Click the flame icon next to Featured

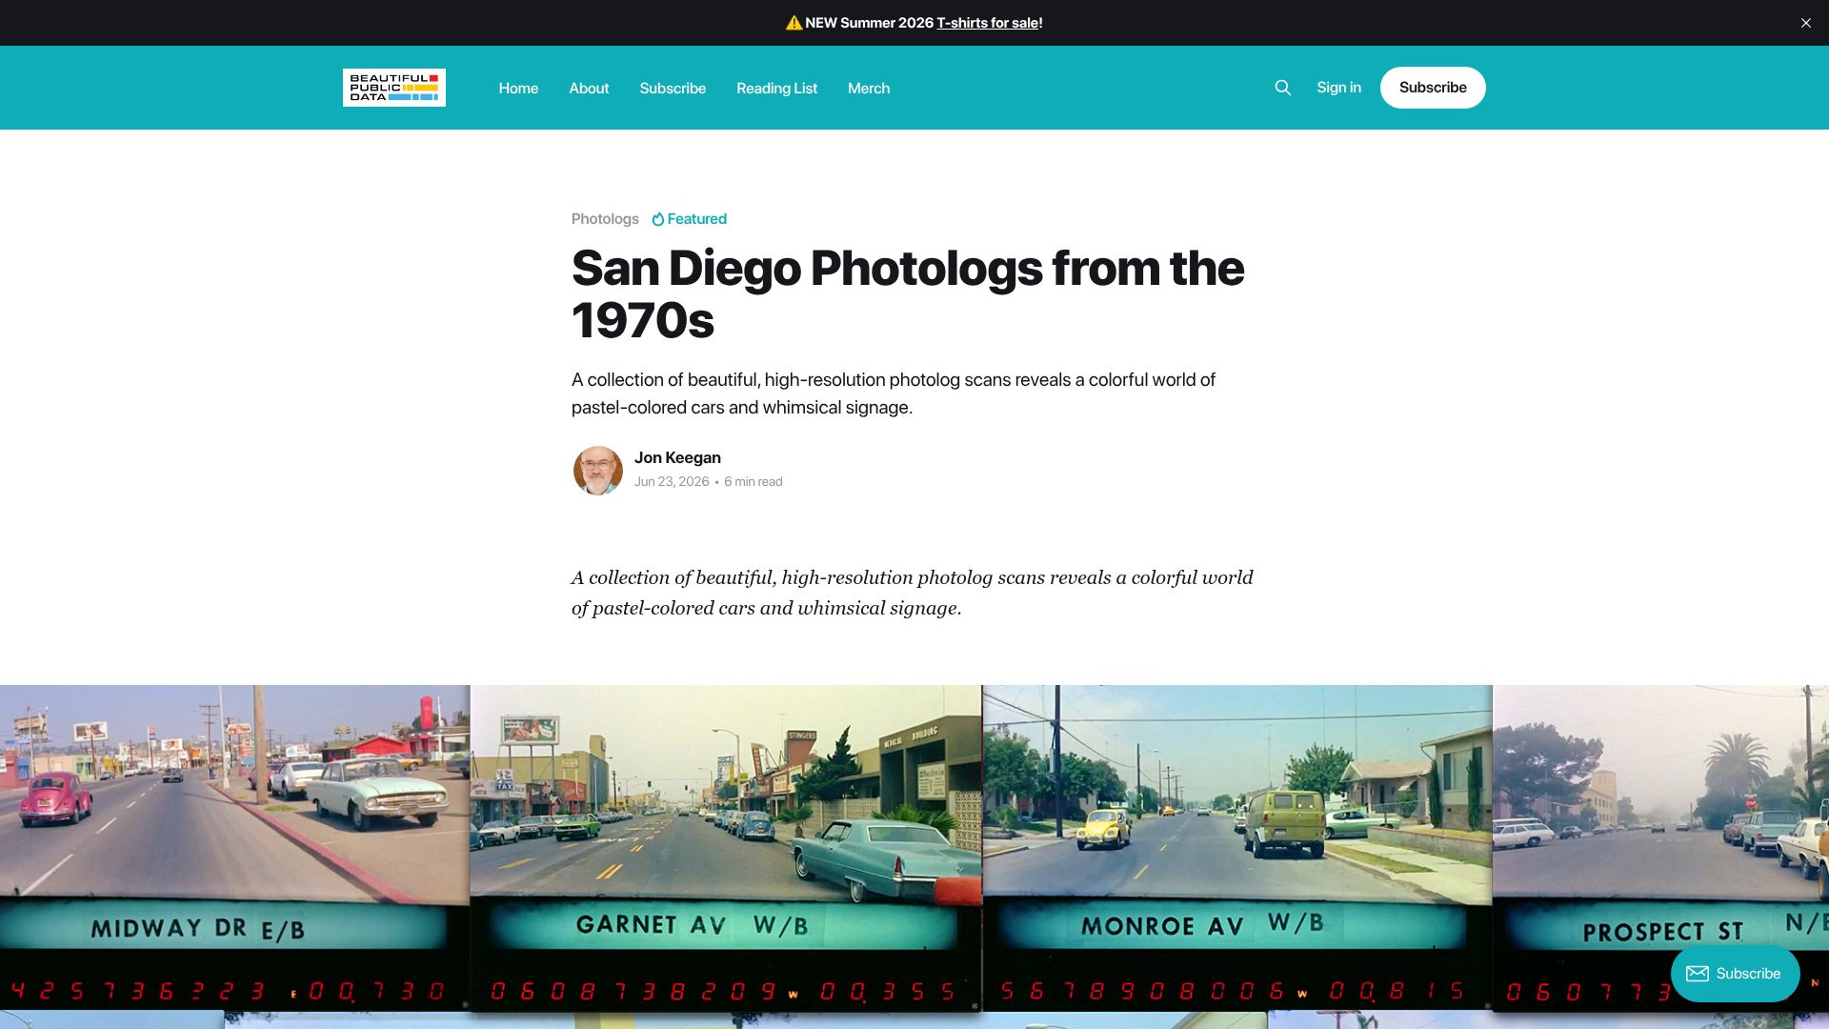click(x=657, y=219)
